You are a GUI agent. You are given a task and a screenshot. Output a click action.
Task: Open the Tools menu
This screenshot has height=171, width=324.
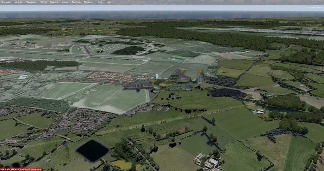click(99, 2)
